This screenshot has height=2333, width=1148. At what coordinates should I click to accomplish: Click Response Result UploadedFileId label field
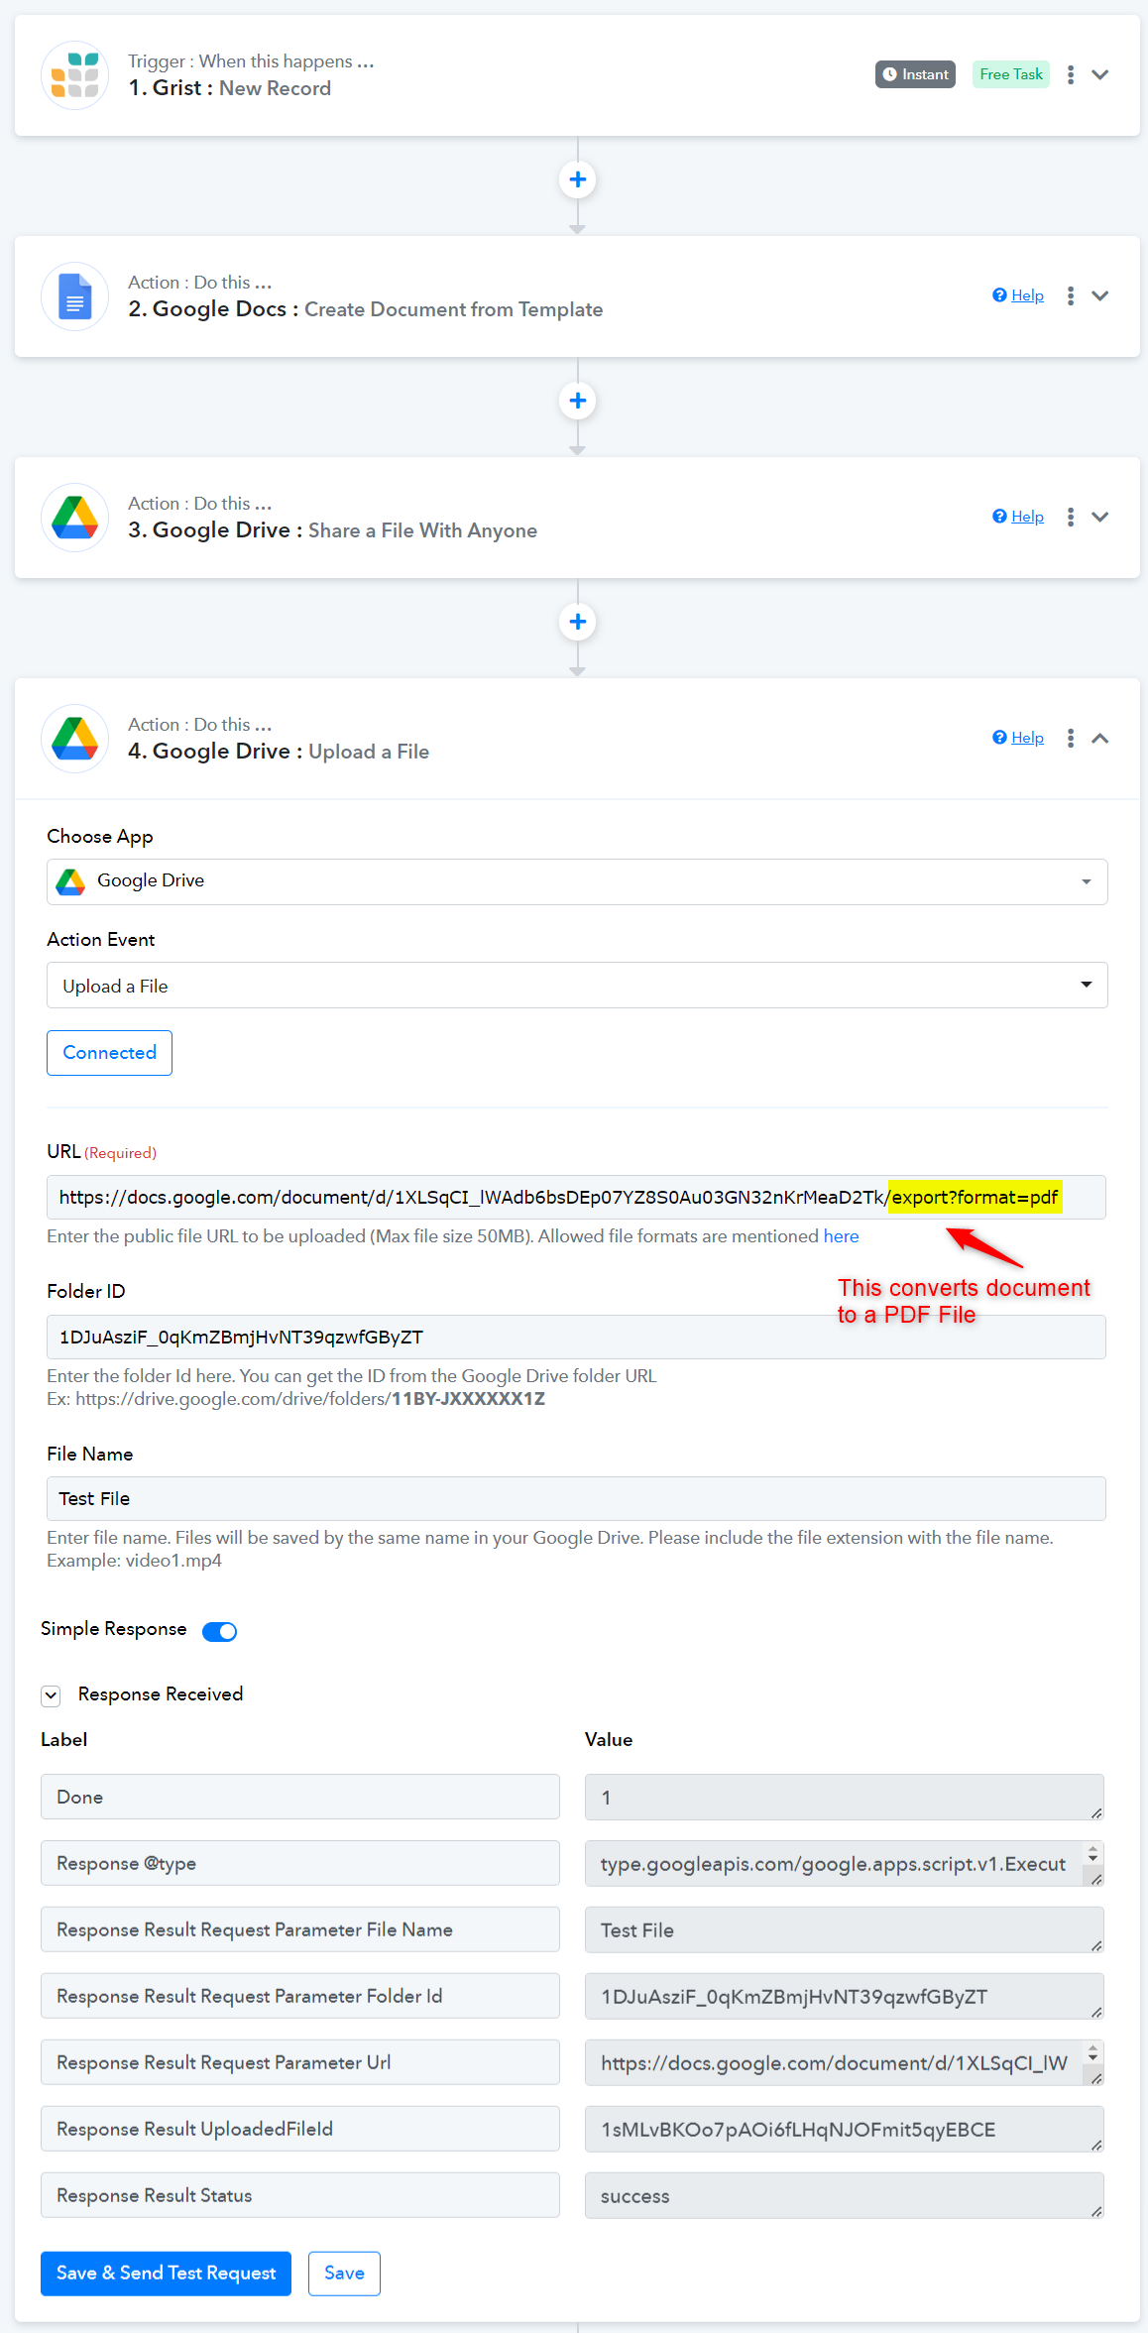(x=300, y=2129)
